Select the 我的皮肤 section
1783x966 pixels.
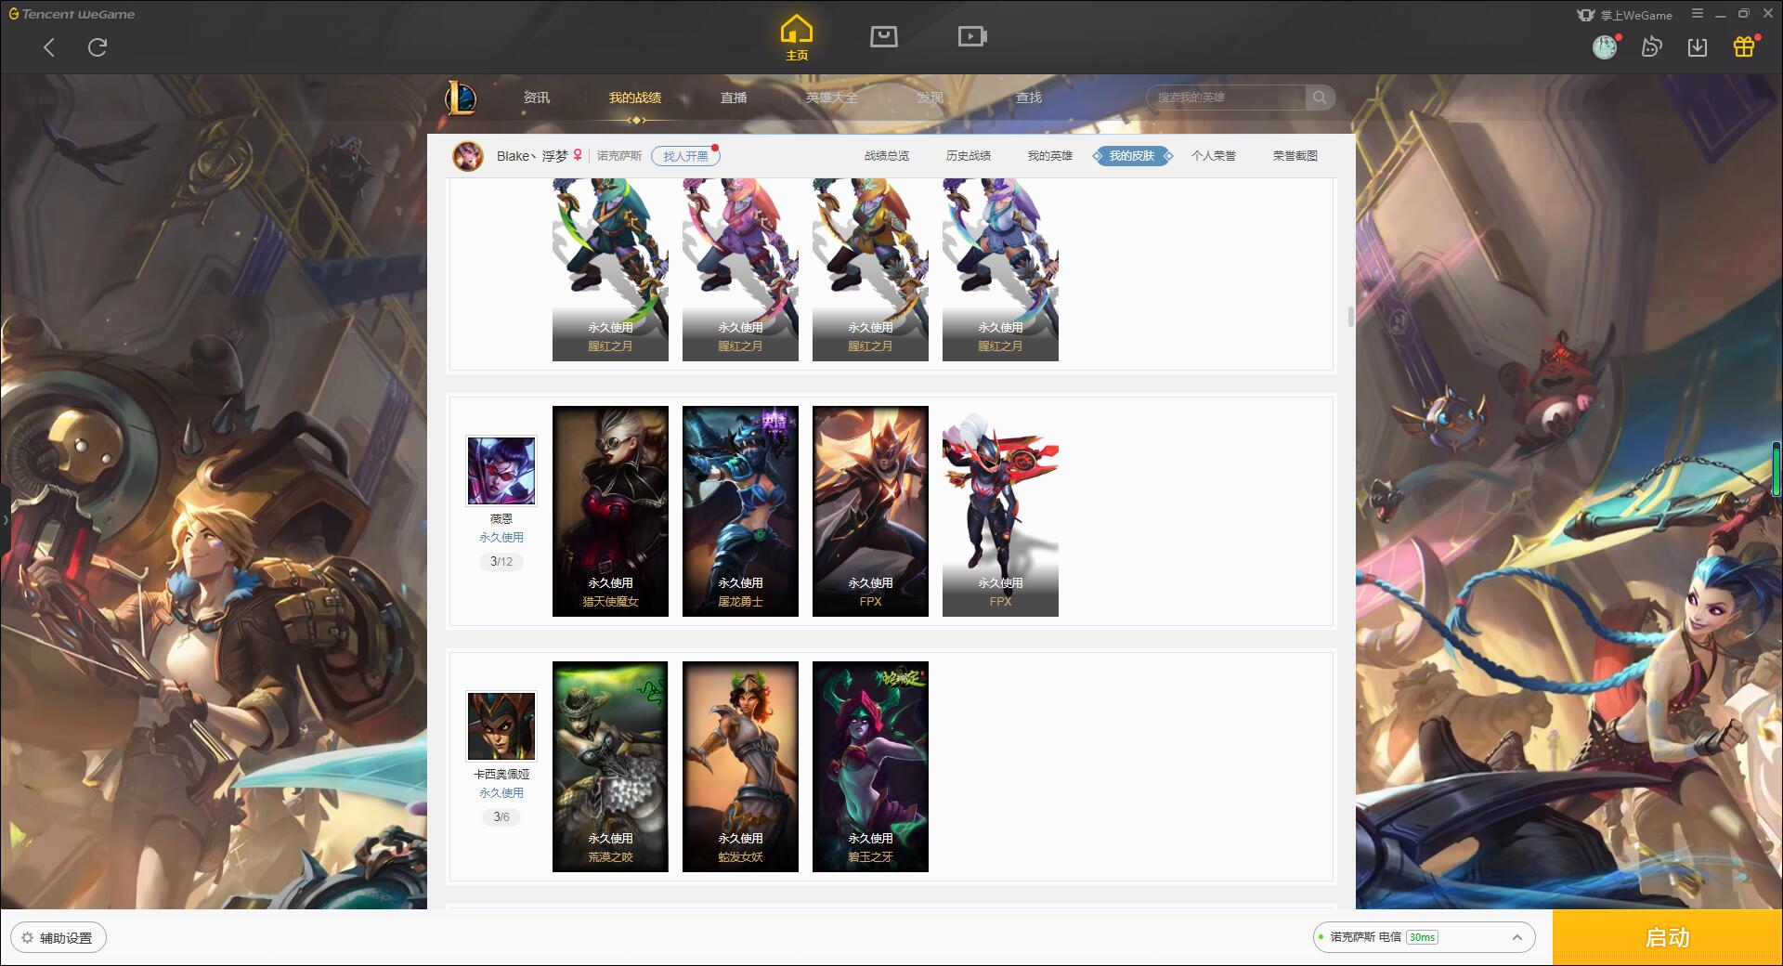(1132, 156)
